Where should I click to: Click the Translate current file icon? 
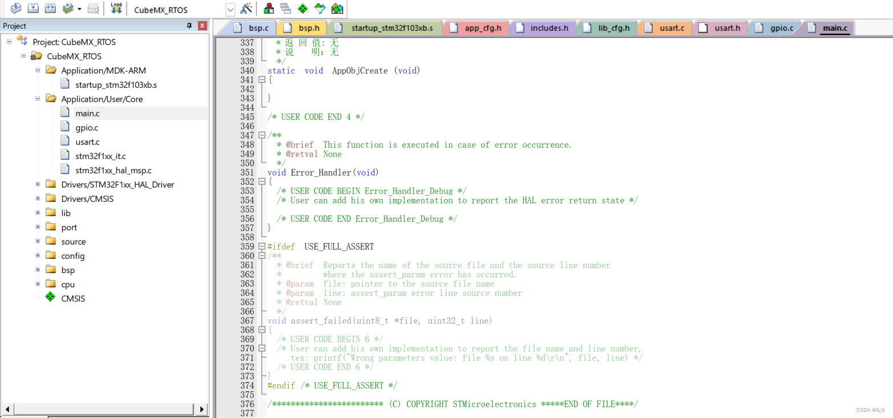[16, 9]
